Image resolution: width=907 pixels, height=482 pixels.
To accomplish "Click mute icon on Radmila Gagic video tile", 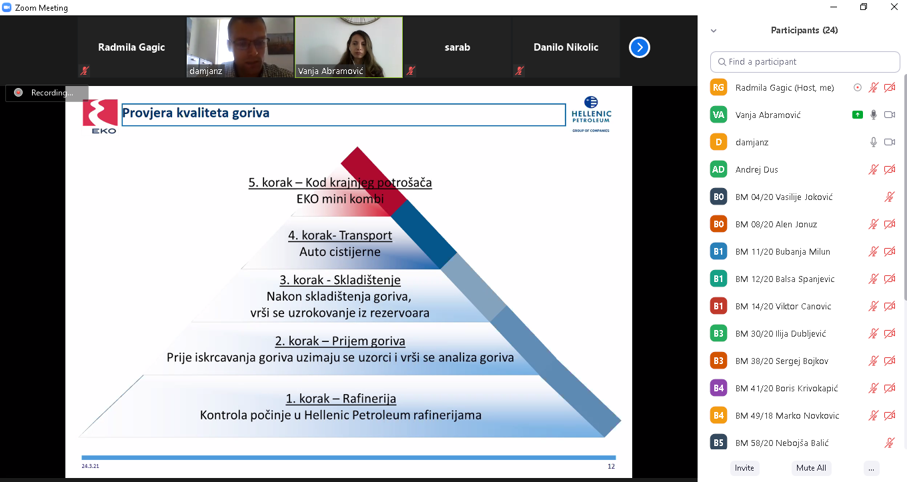I will tap(85, 70).
